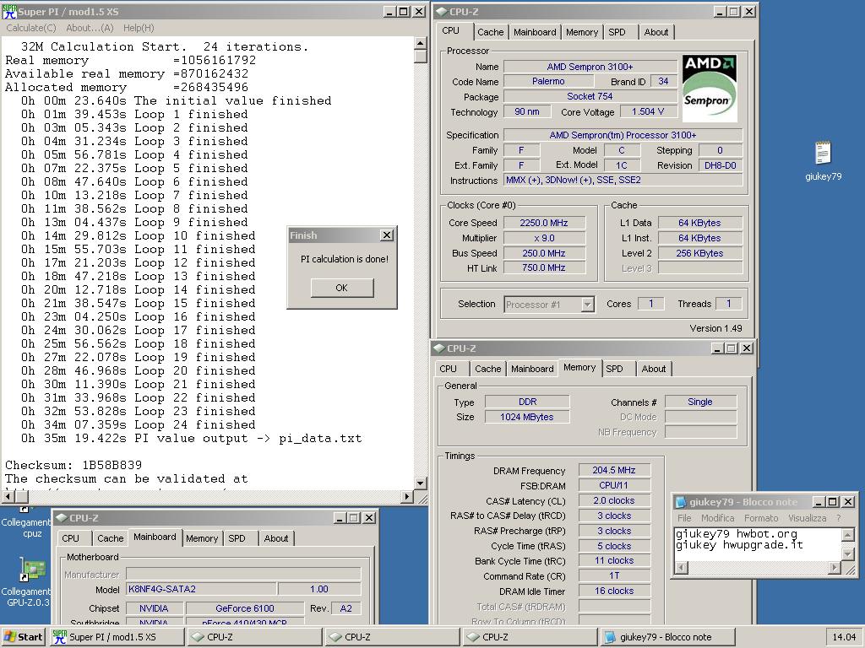Select Cache tab in the memory CPU-Z window
Viewport: 865px width, 648px height.
[x=487, y=369]
